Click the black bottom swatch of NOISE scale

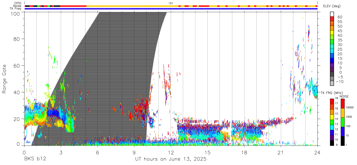[342, 141]
